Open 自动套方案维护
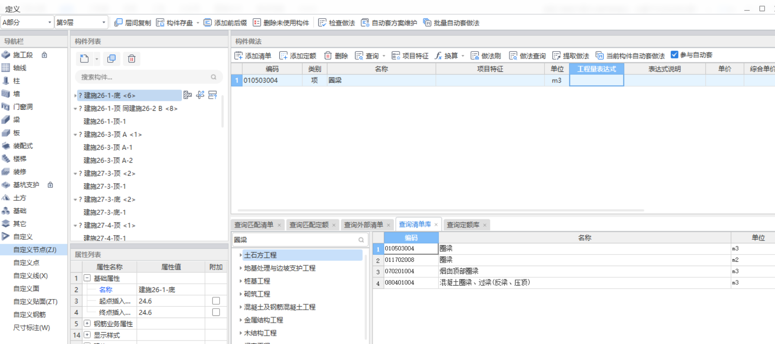 point(389,23)
